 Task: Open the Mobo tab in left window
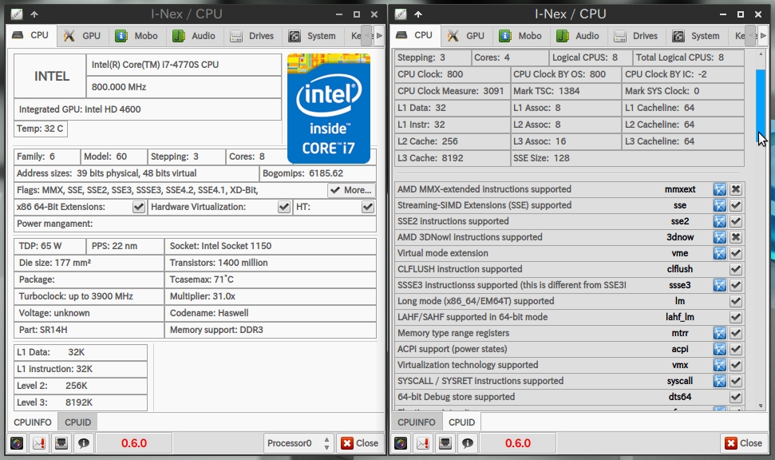click(137, 36)
